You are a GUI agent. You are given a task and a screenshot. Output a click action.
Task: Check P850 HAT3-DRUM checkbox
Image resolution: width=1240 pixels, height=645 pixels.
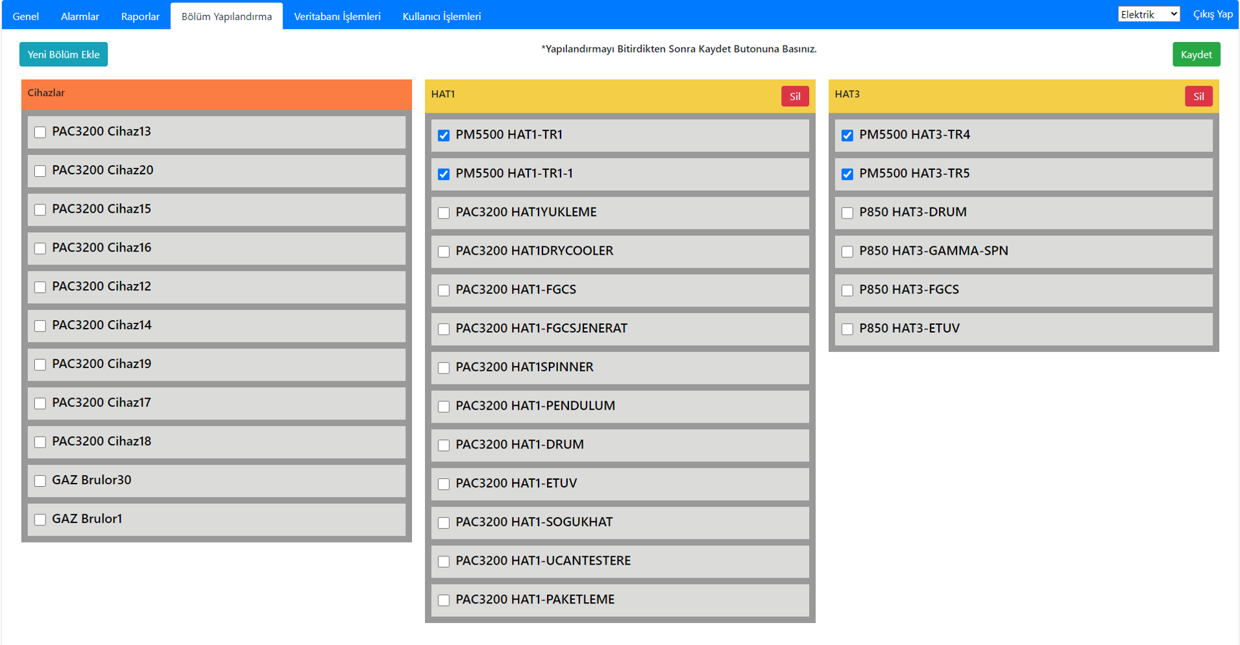coord(847,213)
